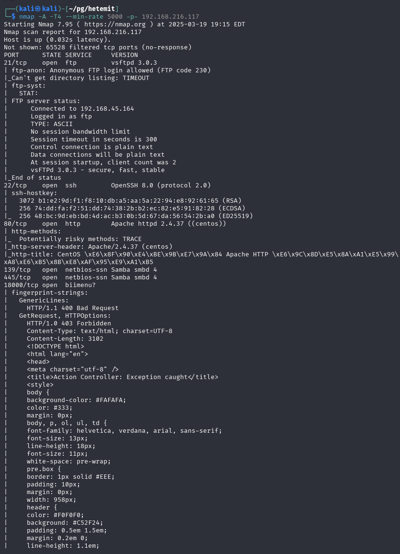Click the Anonymous FTP login allowed line
This screenshot has width=400, height=554.
tap(111, 70)
